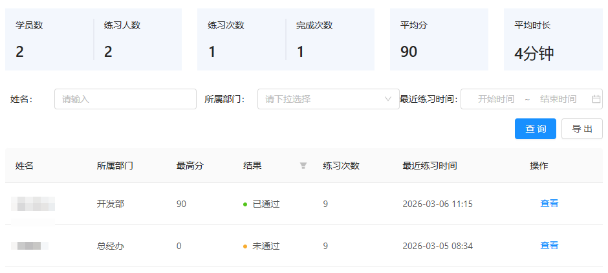The width and height of the screenshot is (608, 273).
Task: Focus the 姓名 input field
Action: coord(125,99)
